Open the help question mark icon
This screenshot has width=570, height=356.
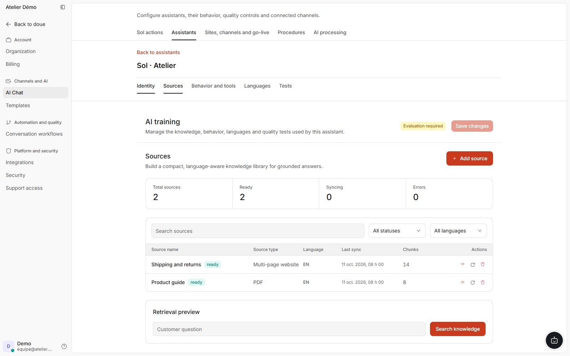[x=64, y=346]
